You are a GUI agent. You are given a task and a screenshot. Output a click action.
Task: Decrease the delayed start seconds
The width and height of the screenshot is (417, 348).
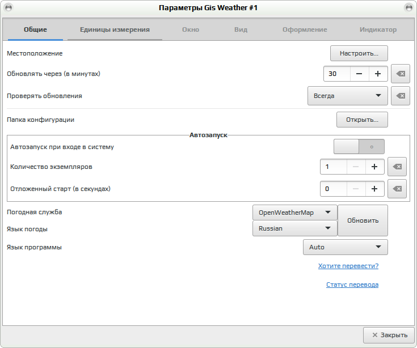[x=356, y=189]
